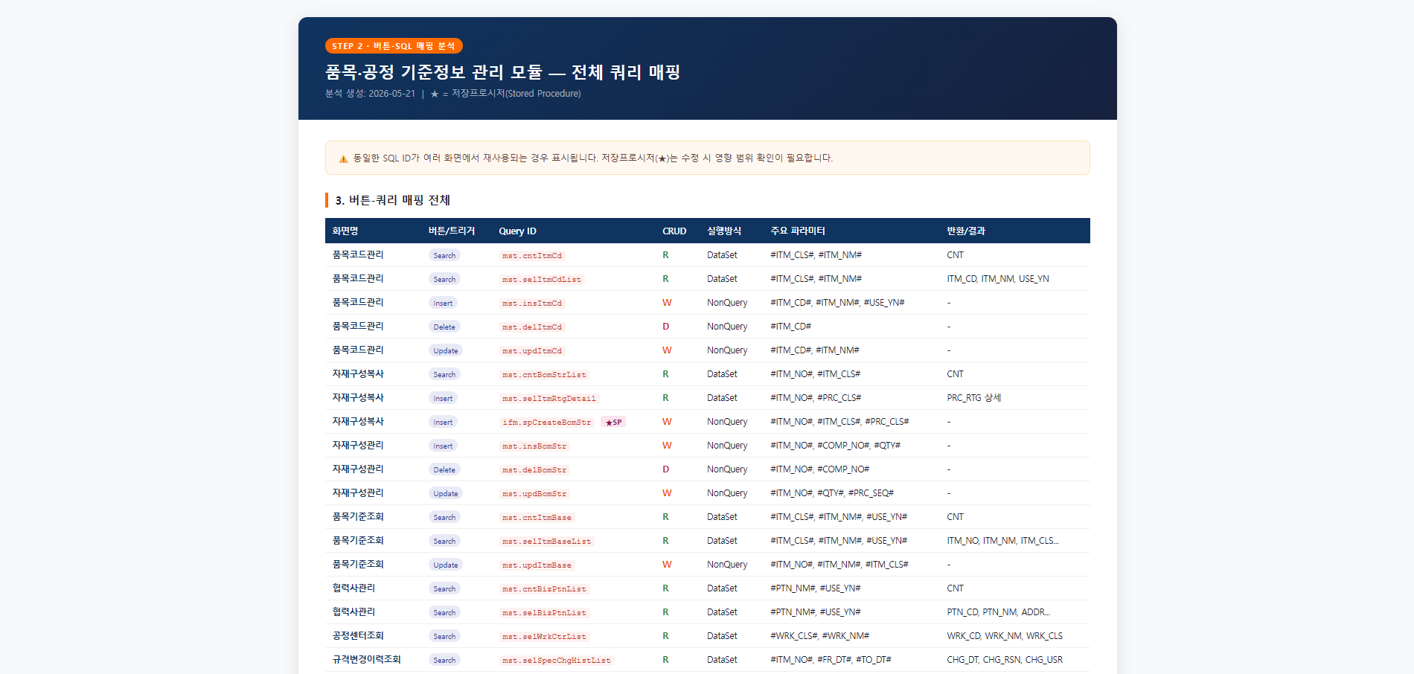Click the query ID mst.insItmCd
The height and width of the screenshot is (674, 1414).
532,304
